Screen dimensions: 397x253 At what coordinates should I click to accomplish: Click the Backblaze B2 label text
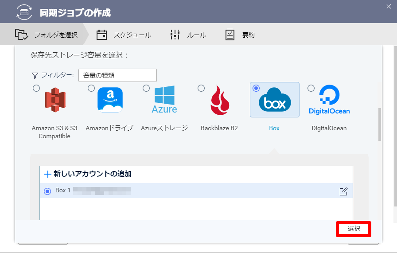[x=219, y=128]
